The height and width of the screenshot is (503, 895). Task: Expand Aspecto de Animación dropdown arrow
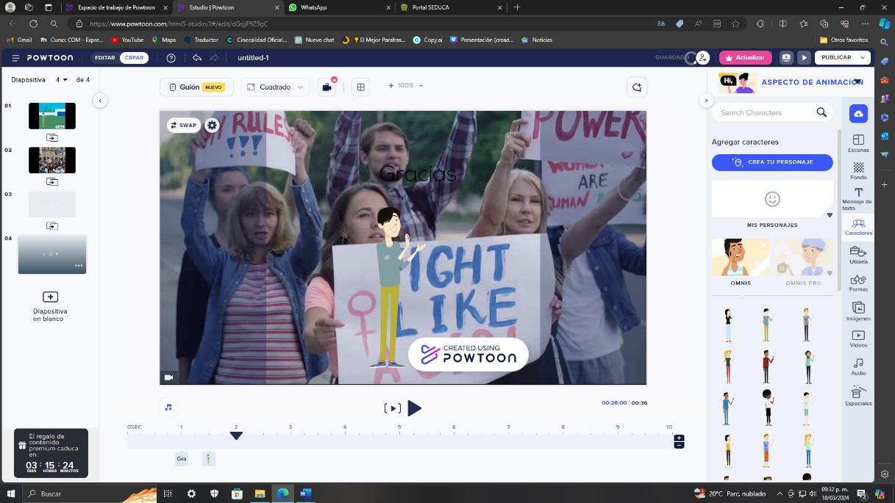click(857, 82)
